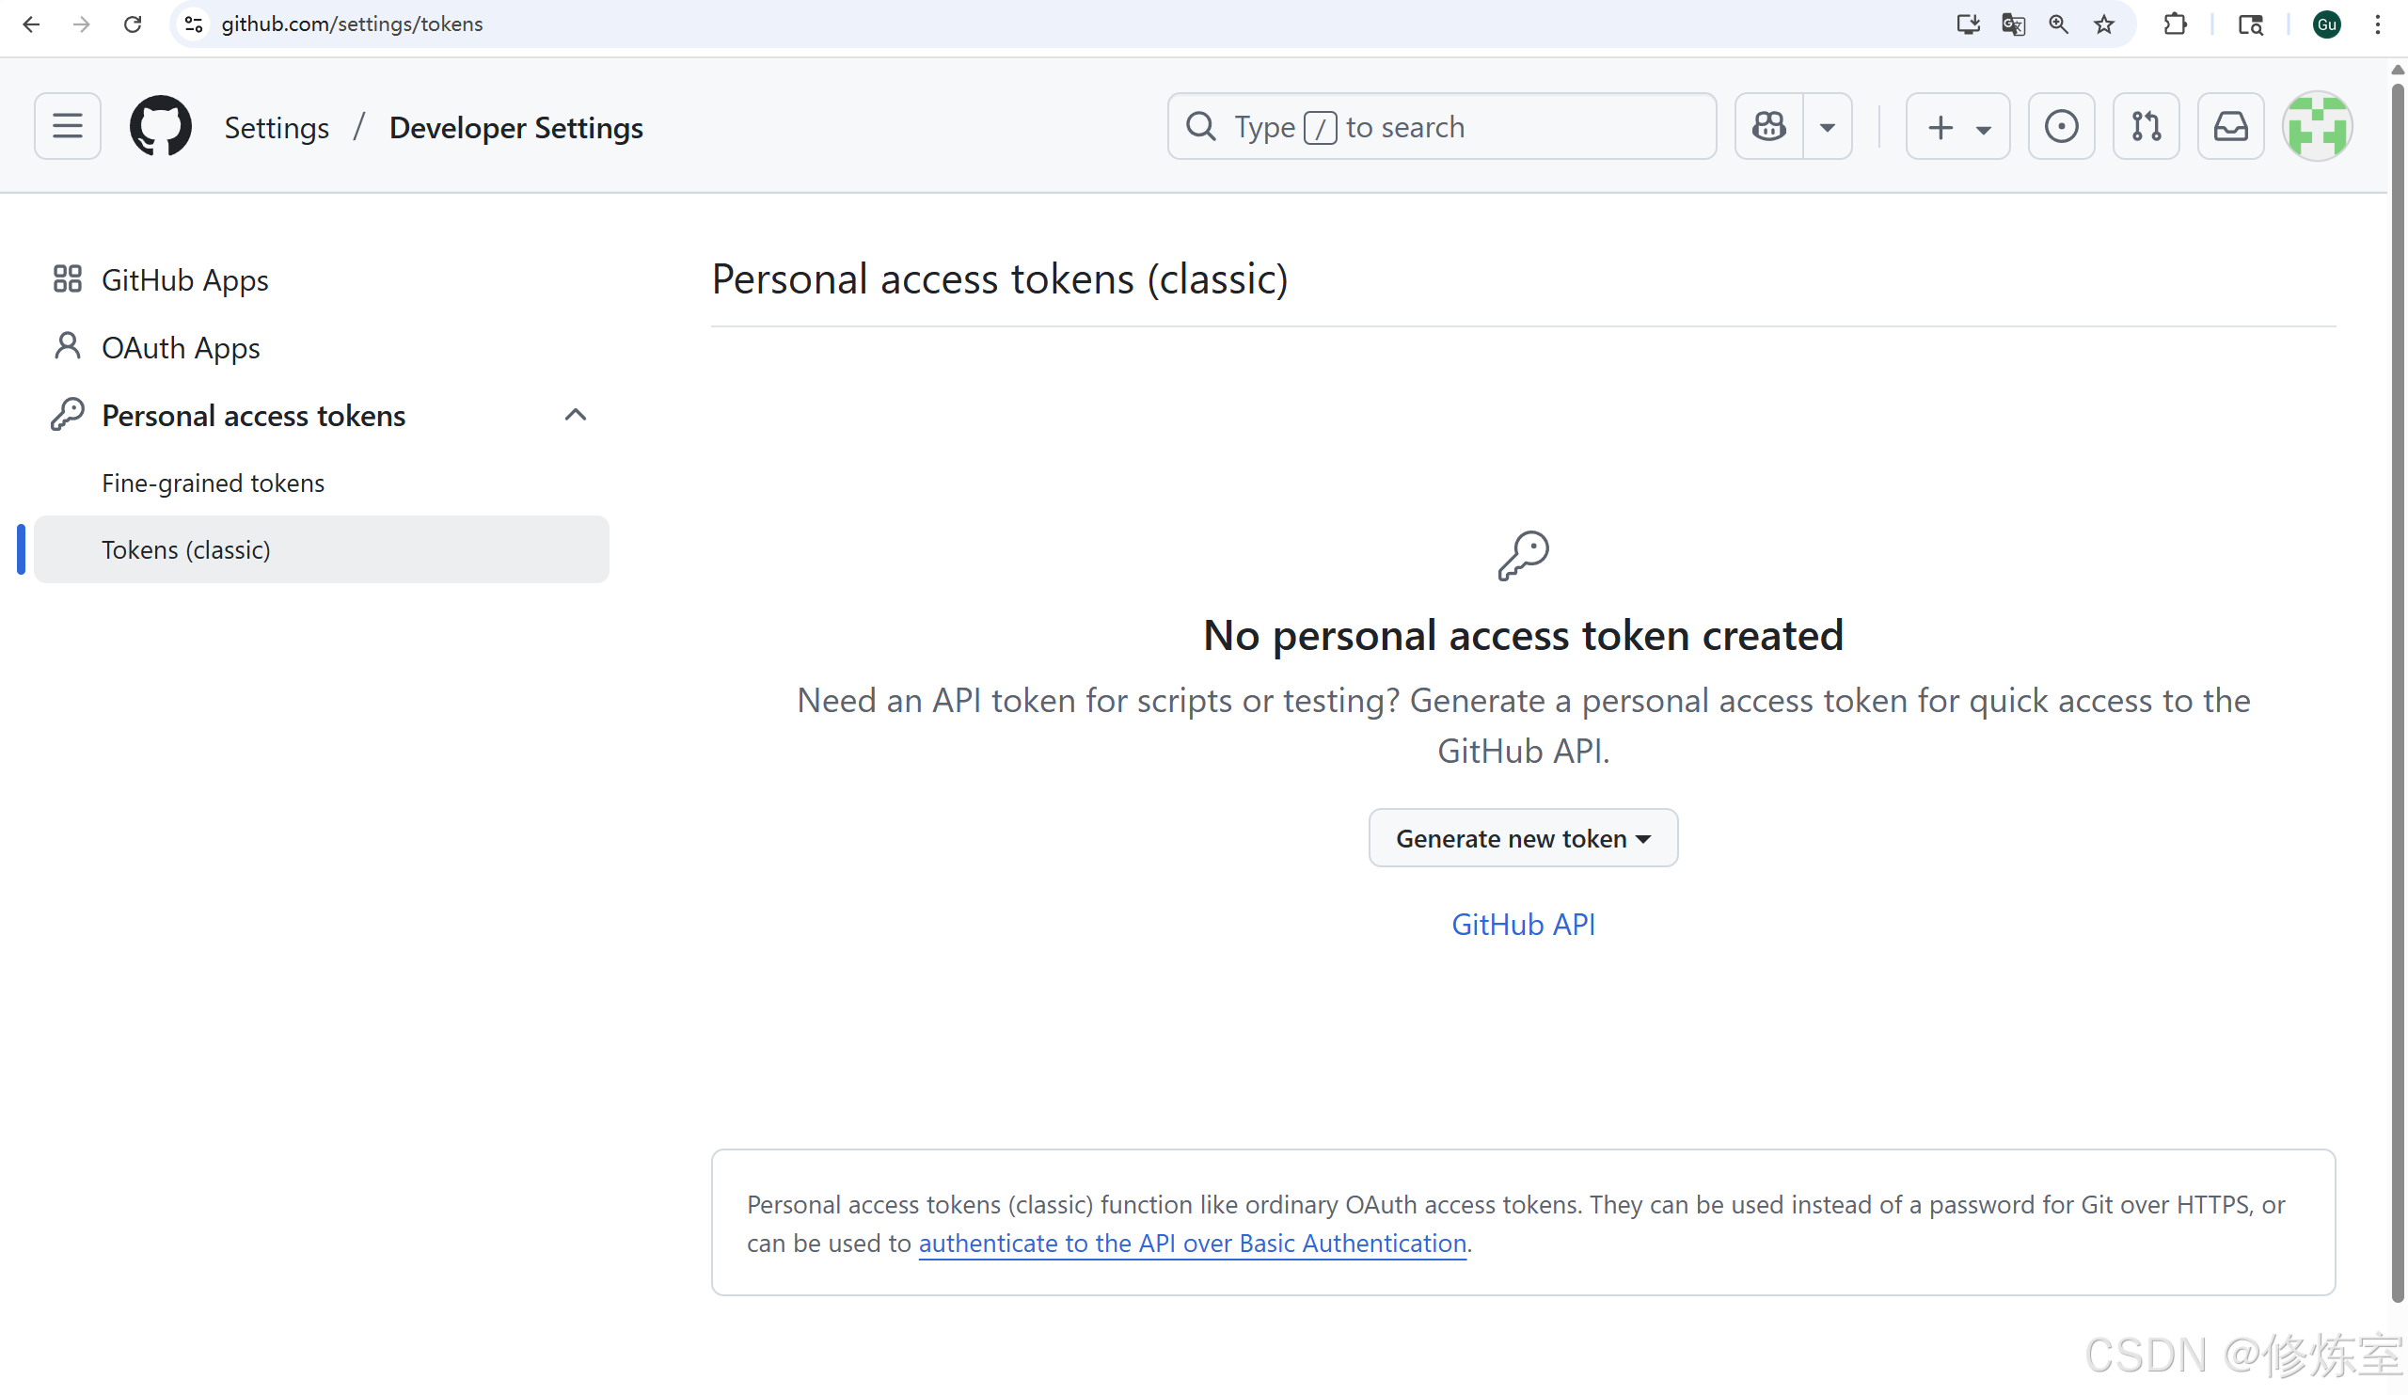The image size is (2408, 1395).
Task: Follow the GitHub API link
Action: tap(1523, 924)
